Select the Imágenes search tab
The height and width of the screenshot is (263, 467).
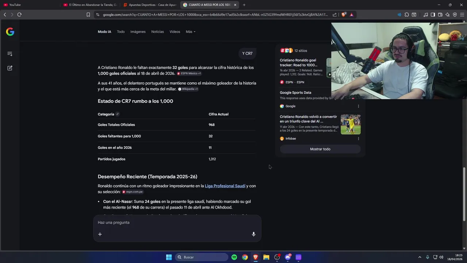coord(138,32)
